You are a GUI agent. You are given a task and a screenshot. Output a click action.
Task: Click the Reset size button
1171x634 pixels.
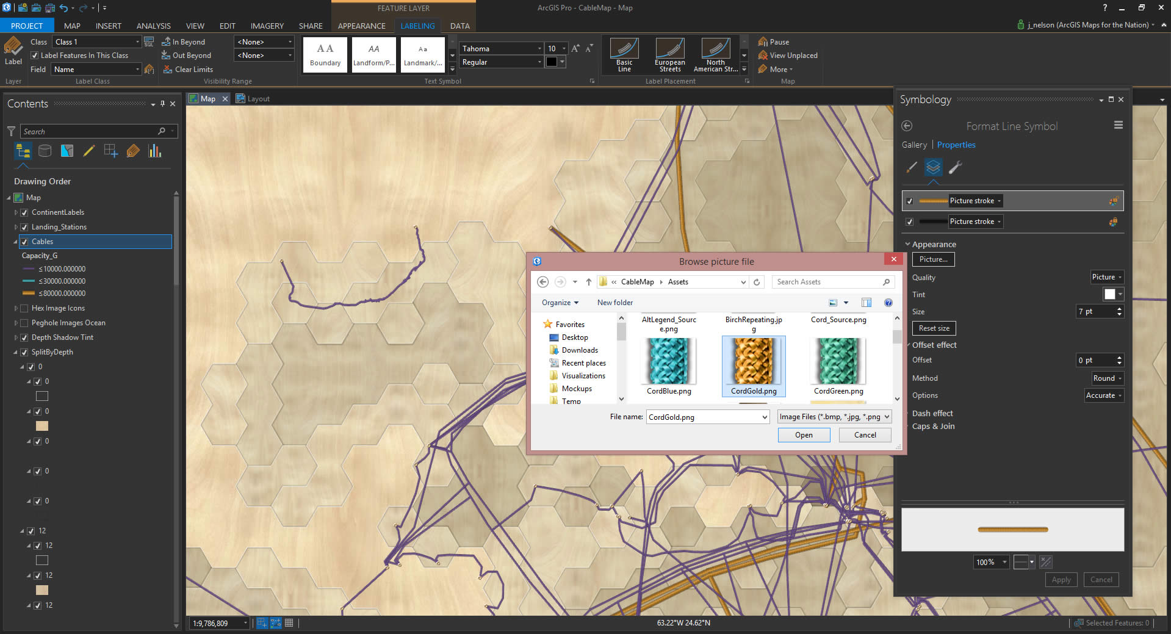tap(934, 328)
